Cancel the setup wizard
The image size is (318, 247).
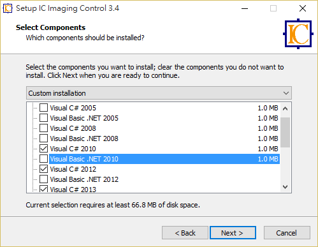pyautogui.click(x=287, y=233)
